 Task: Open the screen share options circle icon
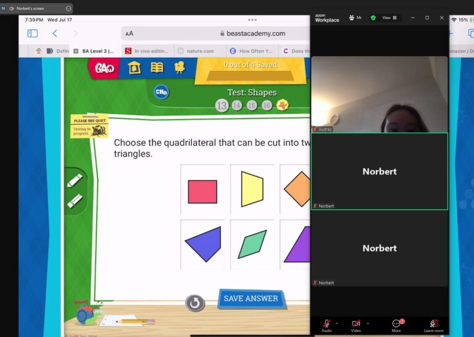point(69,9)
